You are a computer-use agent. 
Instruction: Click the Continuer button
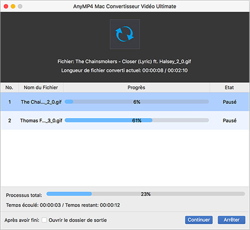tap(198, 220)
